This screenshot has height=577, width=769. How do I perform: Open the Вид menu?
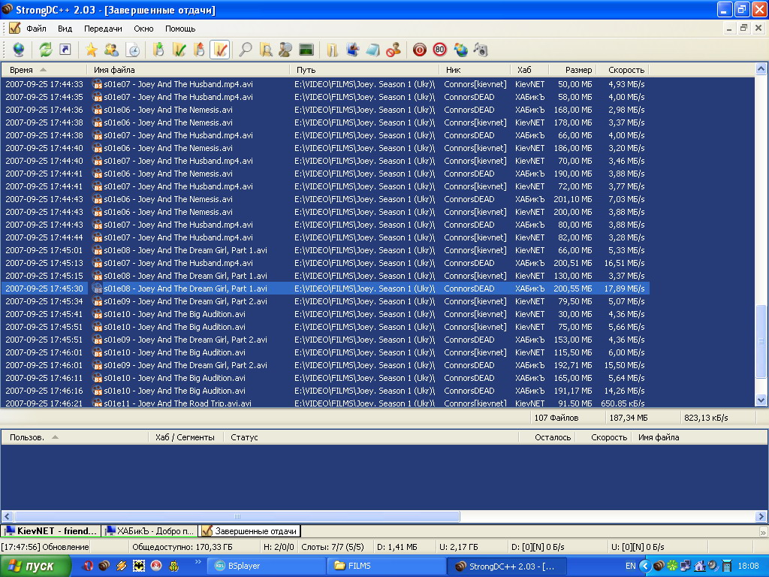(65, 29)
